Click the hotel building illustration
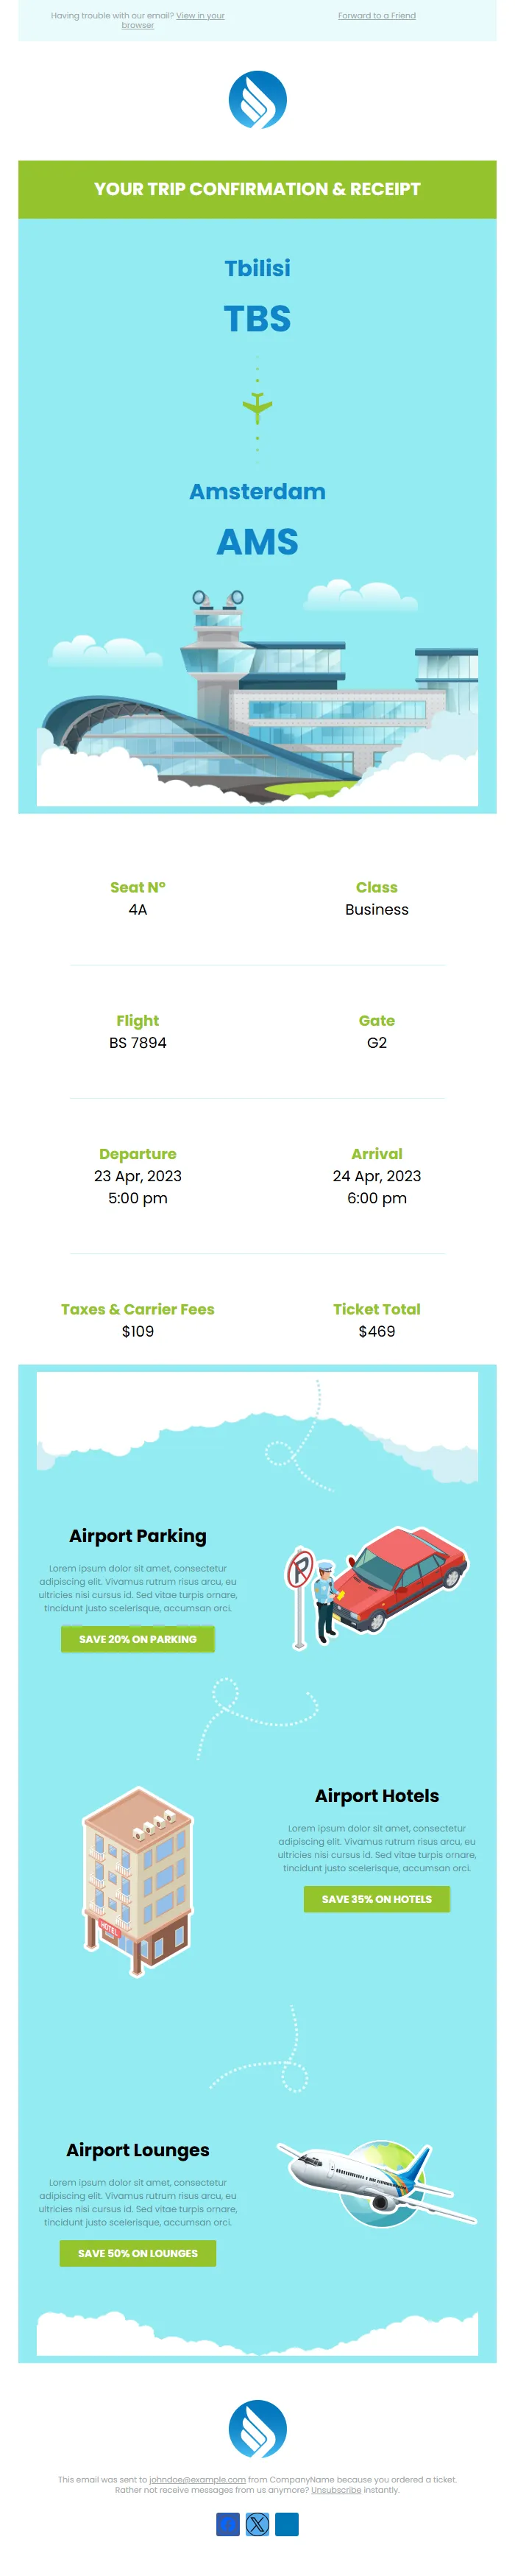Screen dimensions: 515x2576 coord(138,1880)
